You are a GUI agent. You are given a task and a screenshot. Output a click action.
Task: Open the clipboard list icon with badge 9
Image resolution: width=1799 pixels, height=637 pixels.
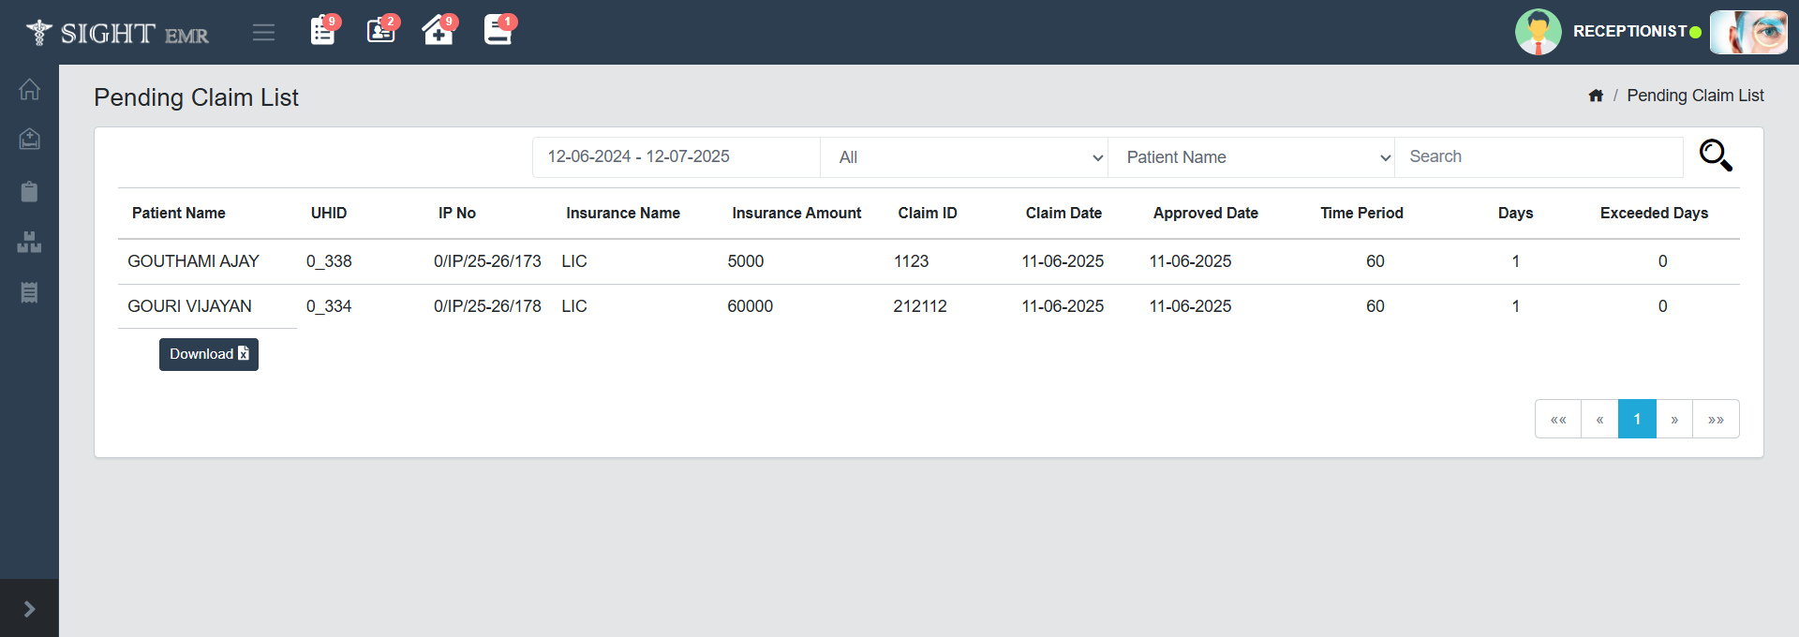pyautogui.click(x=323, y=31)
